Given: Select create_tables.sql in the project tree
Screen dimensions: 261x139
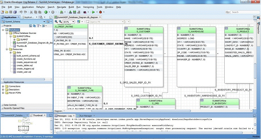Looking at the screenshot, I should coord(25,65).
